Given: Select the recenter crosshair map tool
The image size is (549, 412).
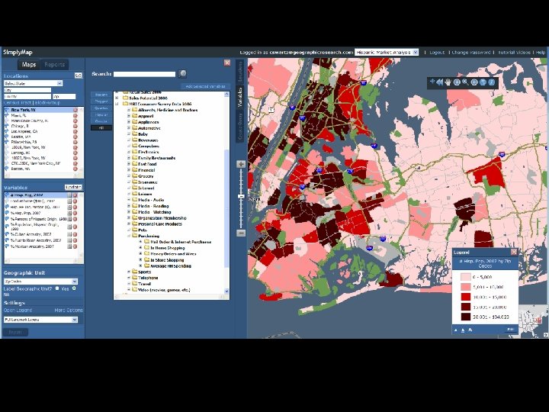Looking at the screenshot, I should pos(432,82).
